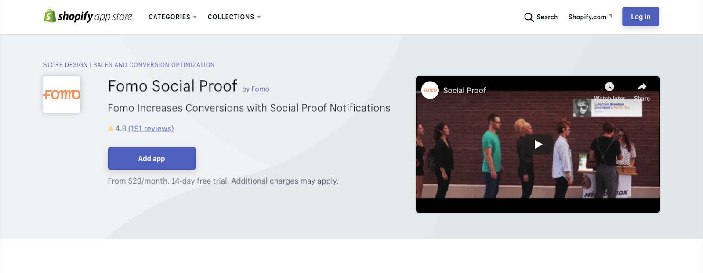Image resolution: width=703 pixels, height=273 pixels.
Task: Click the search magnifying glass icon
Action: [529, 17]
